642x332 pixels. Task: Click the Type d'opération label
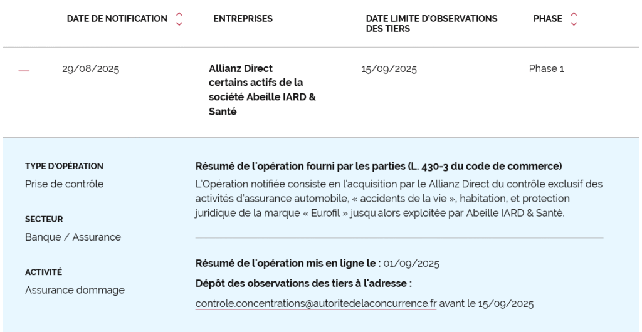(x=65, y=167)
